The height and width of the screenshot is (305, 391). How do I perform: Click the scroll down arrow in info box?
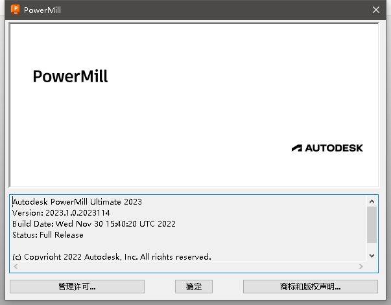coord(372,256)
